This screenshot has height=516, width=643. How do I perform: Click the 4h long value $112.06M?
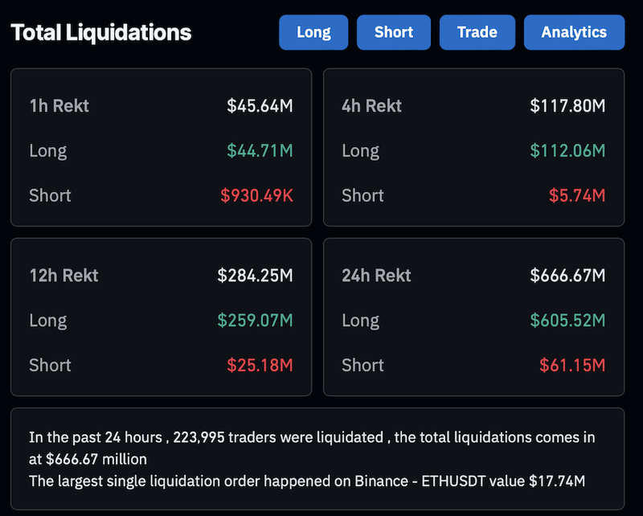point(567,150)
